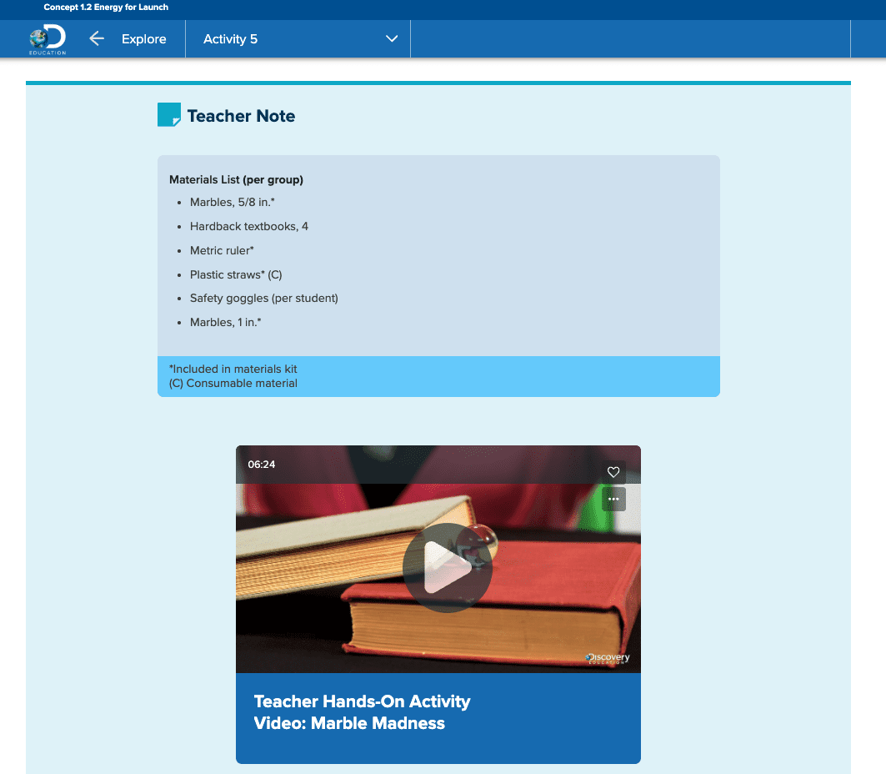
Task: Open the more options menu on the video
Action: pos(613,499)
